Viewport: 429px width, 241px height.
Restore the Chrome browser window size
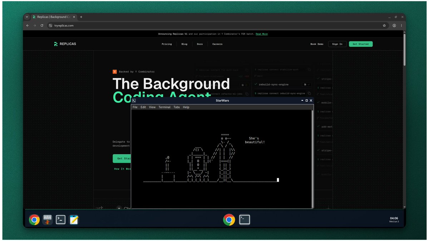tap(396, 17)
